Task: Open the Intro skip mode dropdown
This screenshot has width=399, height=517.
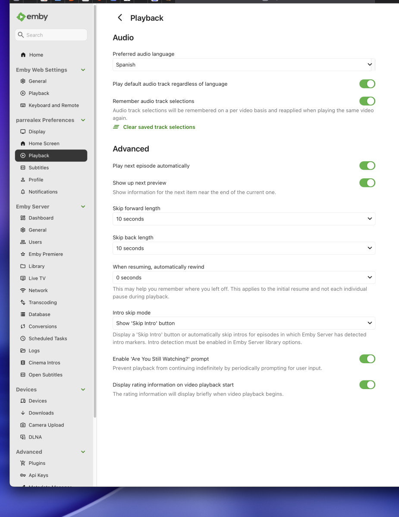Action: click(243, 323)
